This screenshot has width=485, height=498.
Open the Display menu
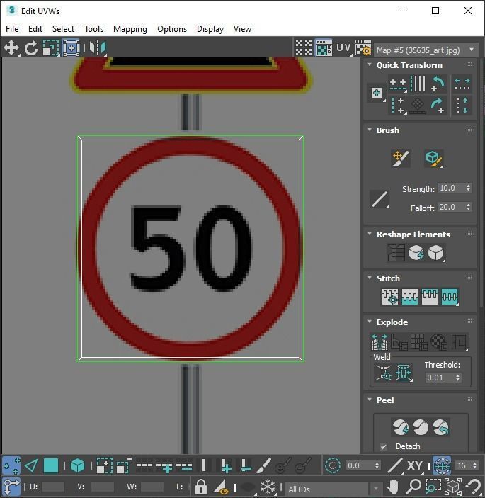[210, 29]
